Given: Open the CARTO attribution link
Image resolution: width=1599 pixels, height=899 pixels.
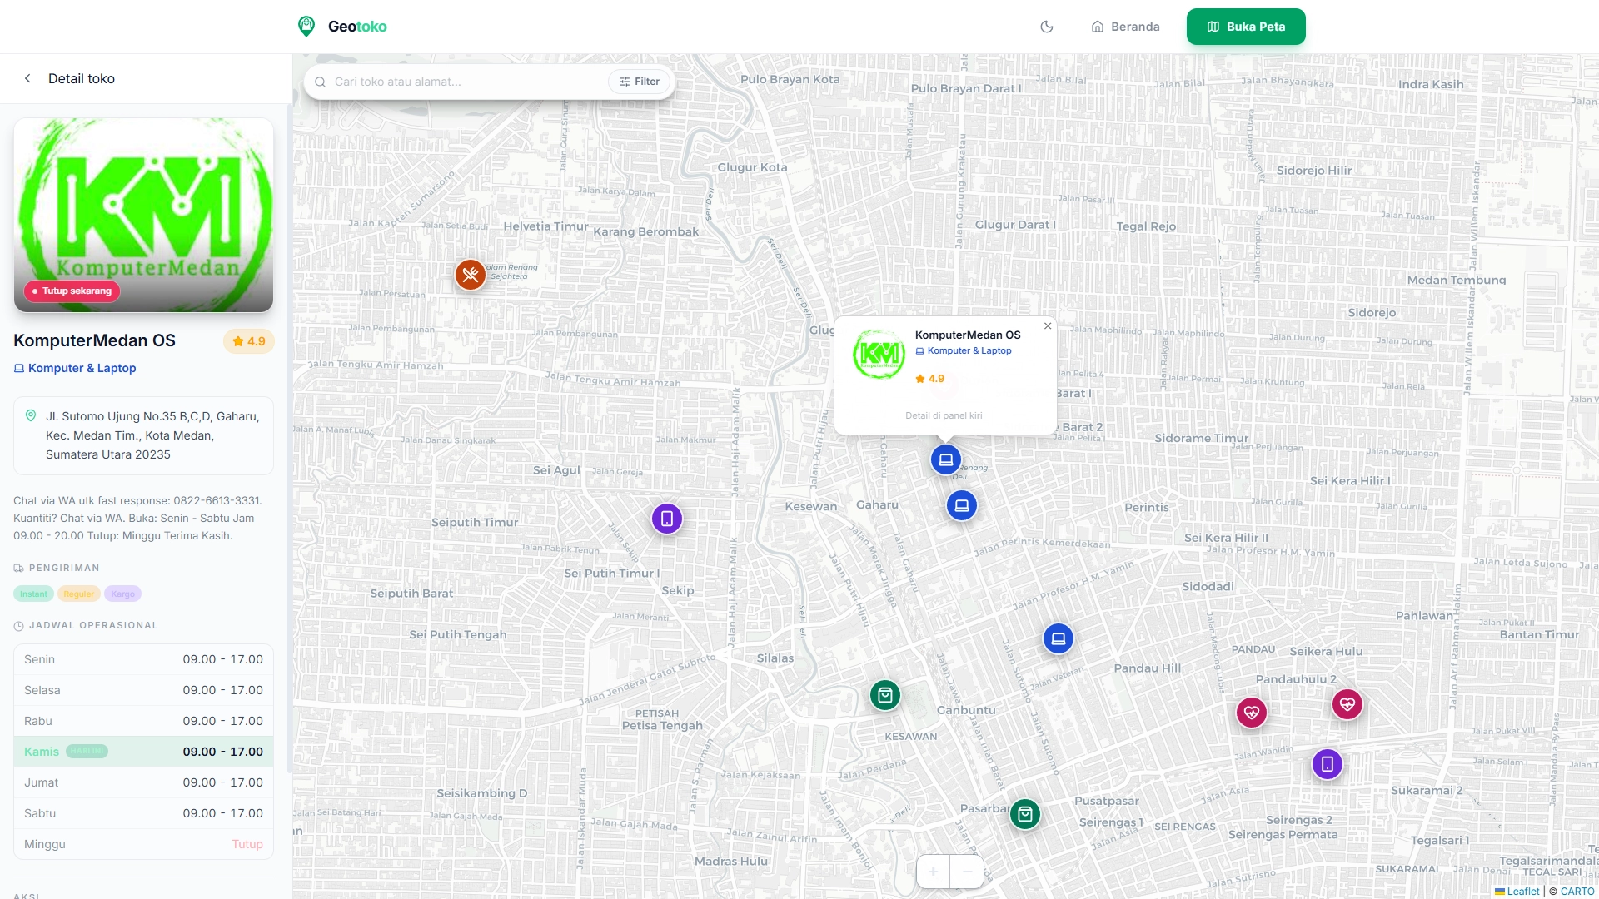Looking at the screenshot, I should pyautogui.click(x=1577, y=891).
